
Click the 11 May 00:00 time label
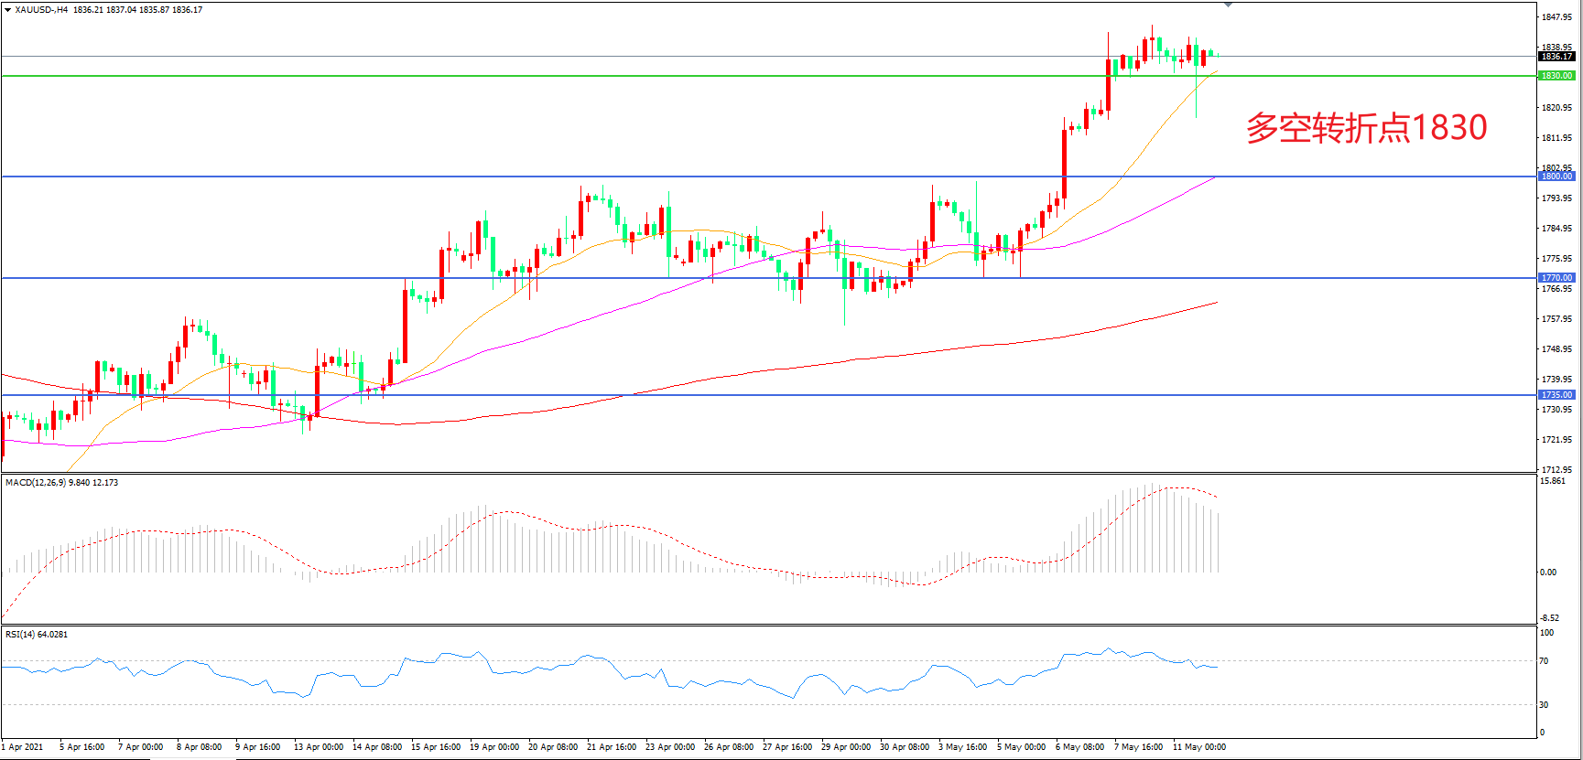click(1198, 747)
